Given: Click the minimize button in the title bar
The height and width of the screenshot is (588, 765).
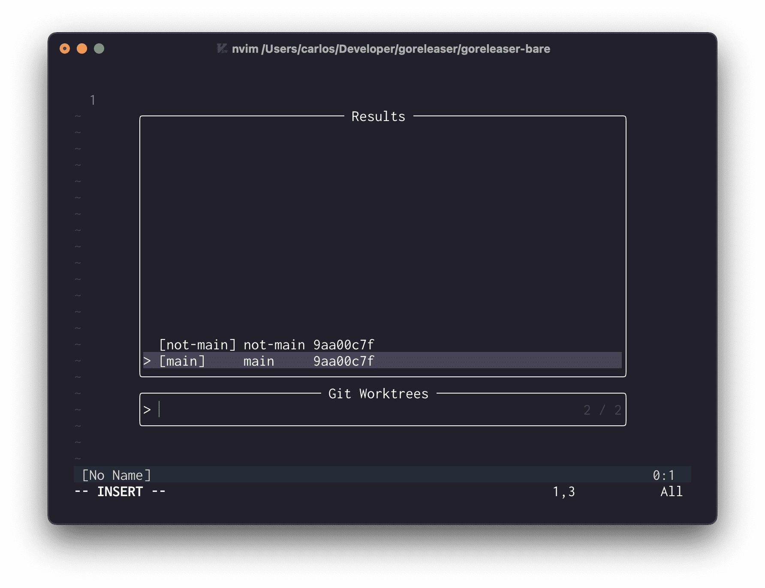Looking at the screenshot, I should coord(81,49).
